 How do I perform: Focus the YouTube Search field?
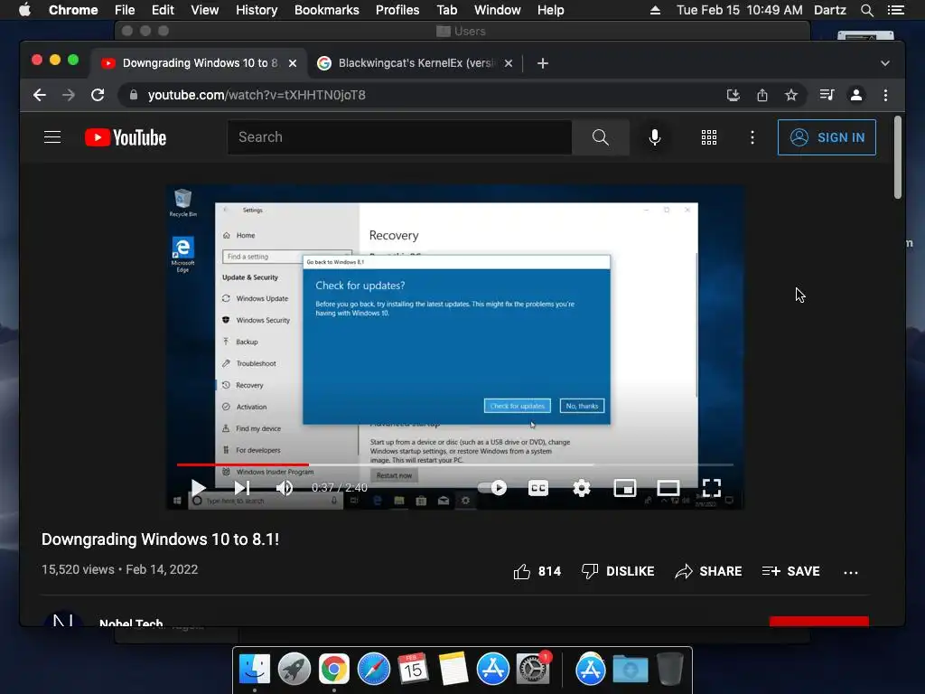point(399,137)
